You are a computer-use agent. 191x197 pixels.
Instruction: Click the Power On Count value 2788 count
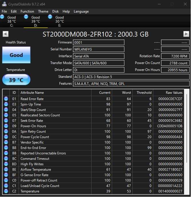175,63
